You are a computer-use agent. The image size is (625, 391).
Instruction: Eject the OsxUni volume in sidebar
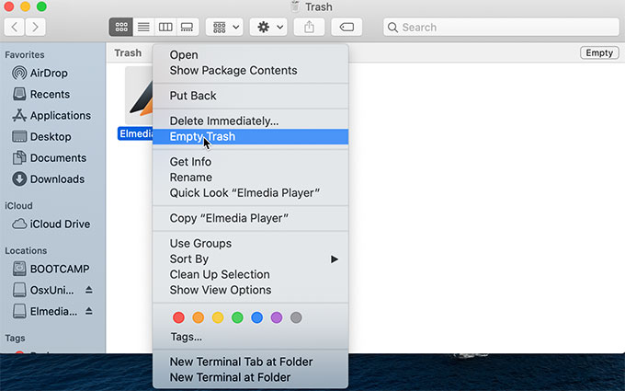point(89,290)
